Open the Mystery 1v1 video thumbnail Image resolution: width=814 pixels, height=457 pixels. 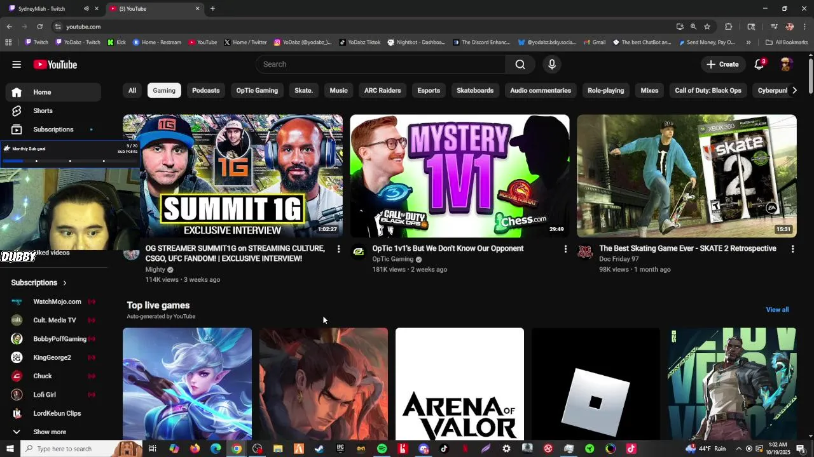click(x=460, y=176)
